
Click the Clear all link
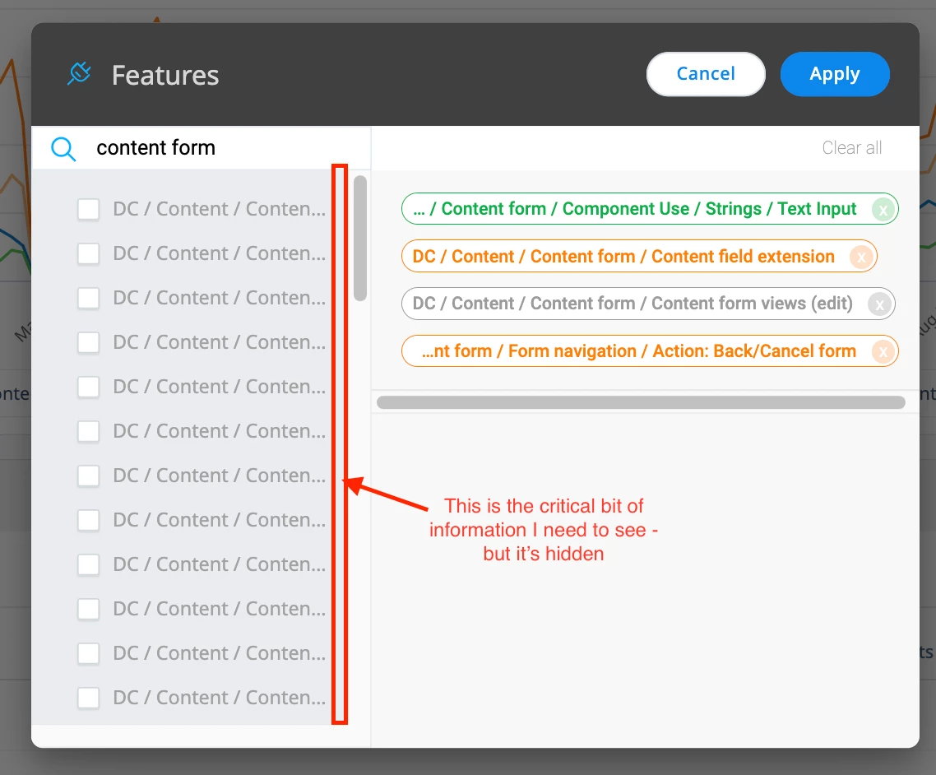coord(852,147)
